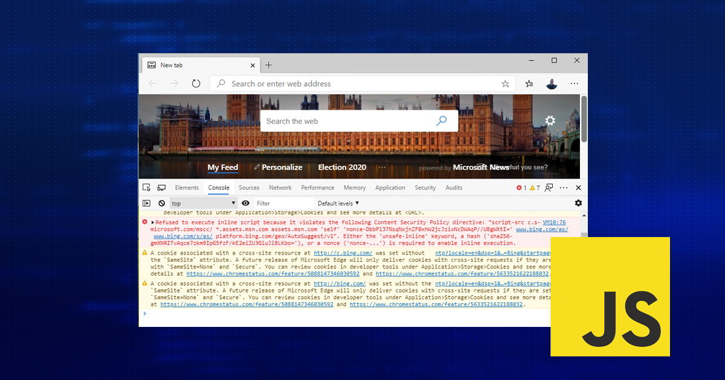The width and height of the screenshot is (725, 380).
Task: Show the console sidebar
Action: [x=147, y=203]
